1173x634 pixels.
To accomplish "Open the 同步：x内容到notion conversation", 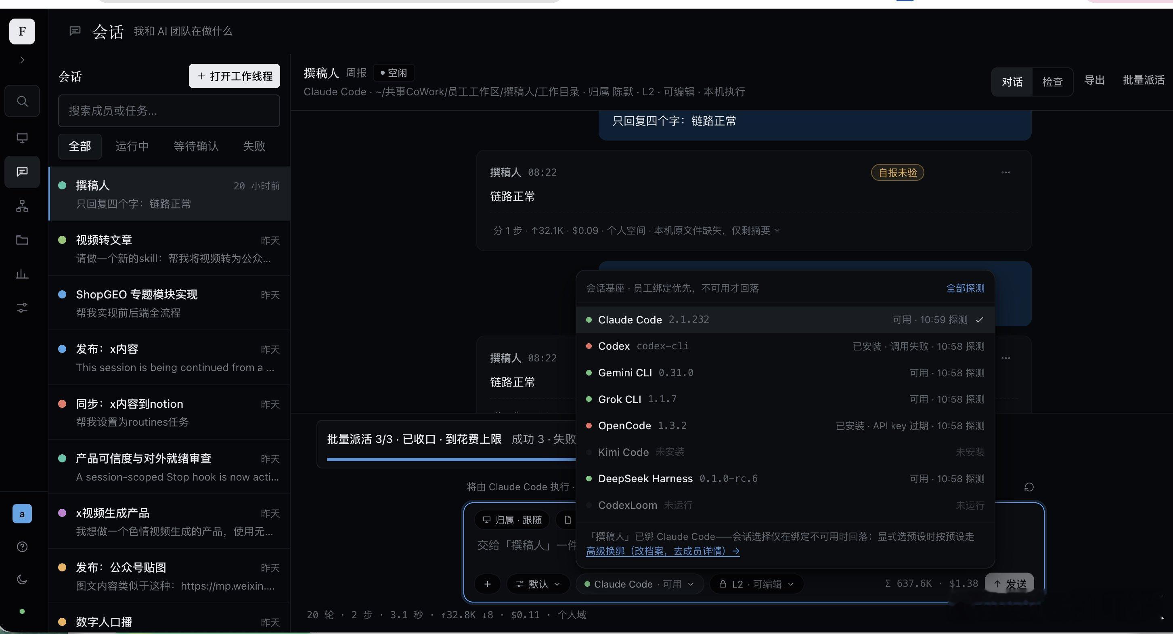I will click(x=169, y=413).
